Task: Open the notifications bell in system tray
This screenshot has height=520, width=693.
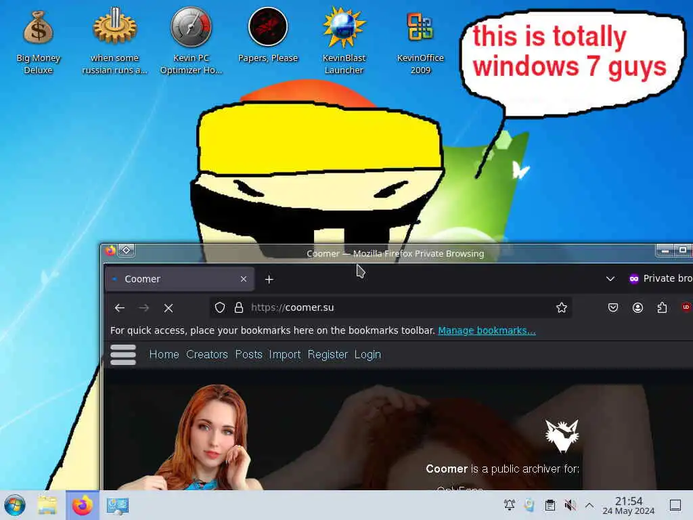Action: click(509, 505)
